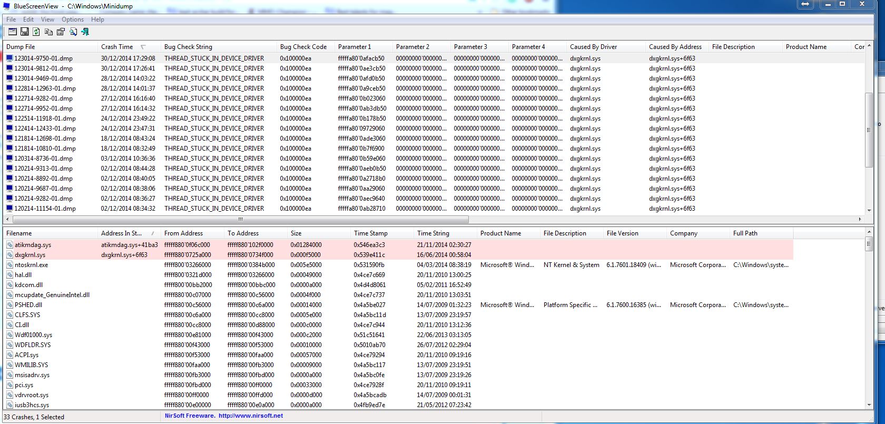Open the View menu
This screenshot has width=885, height=424.
47,19
